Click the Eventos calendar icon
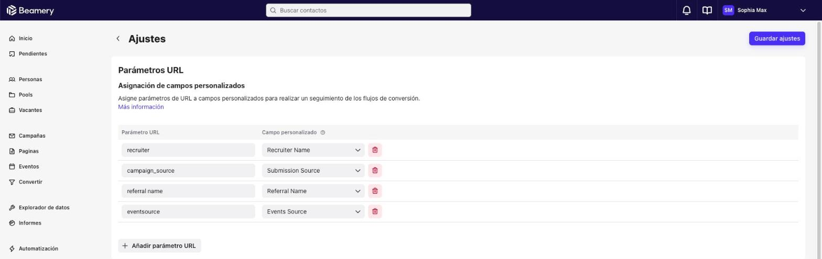This screenshot has width=822, height=259. (x=12, y=167)
